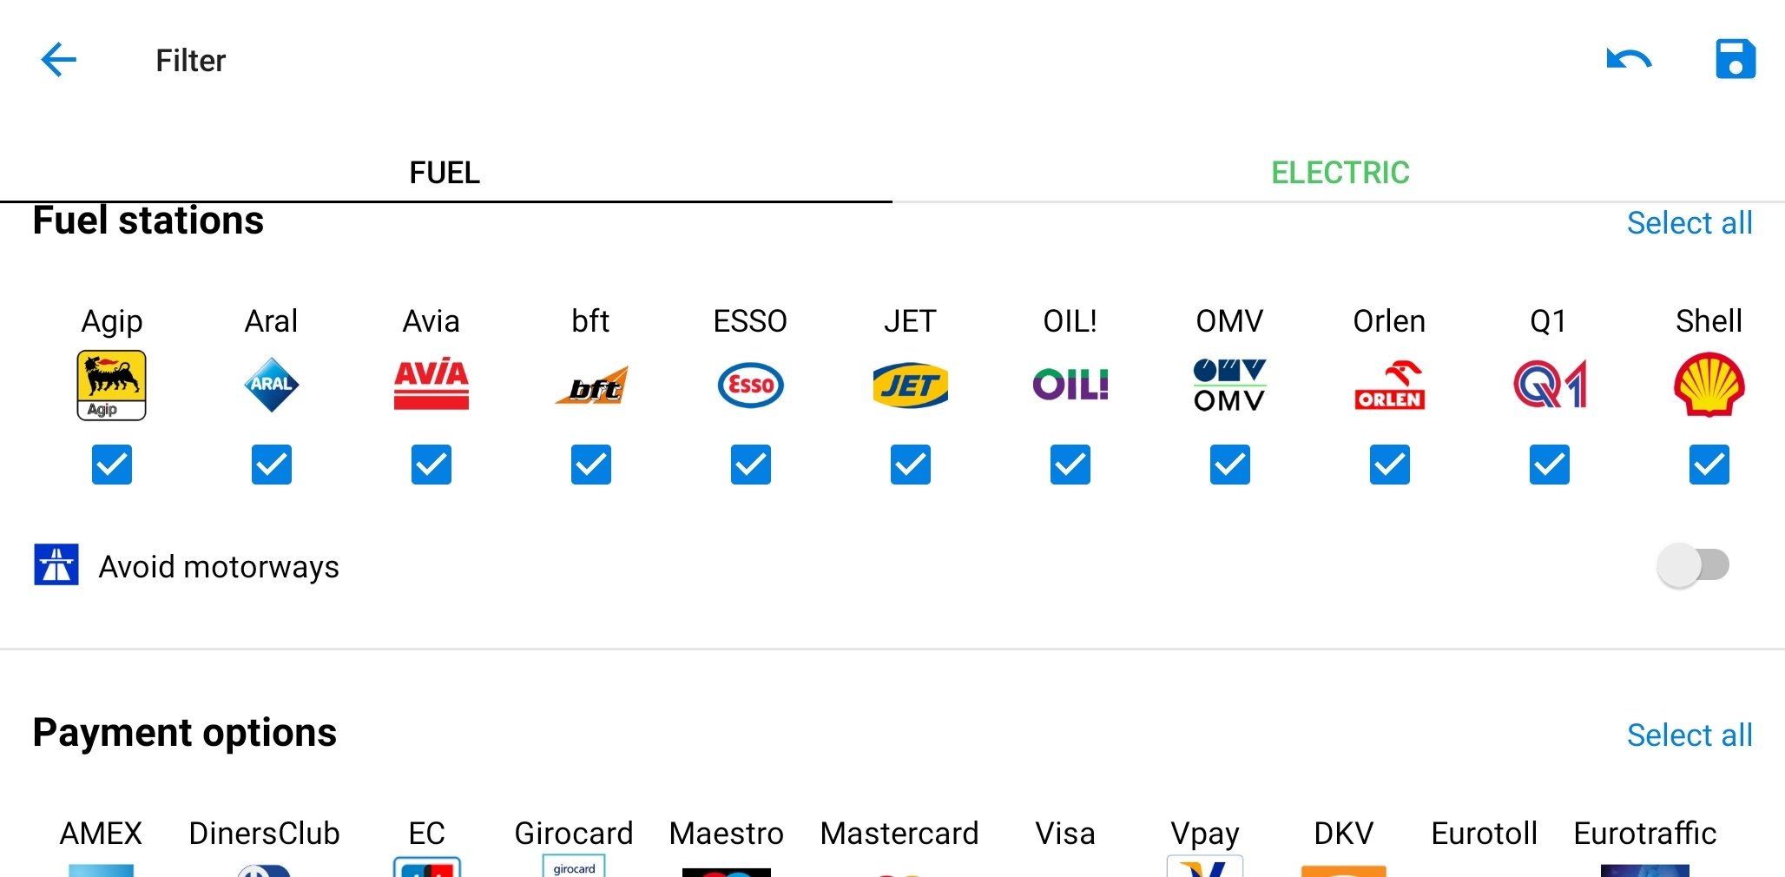Select all payment options

pos(1689,735)
